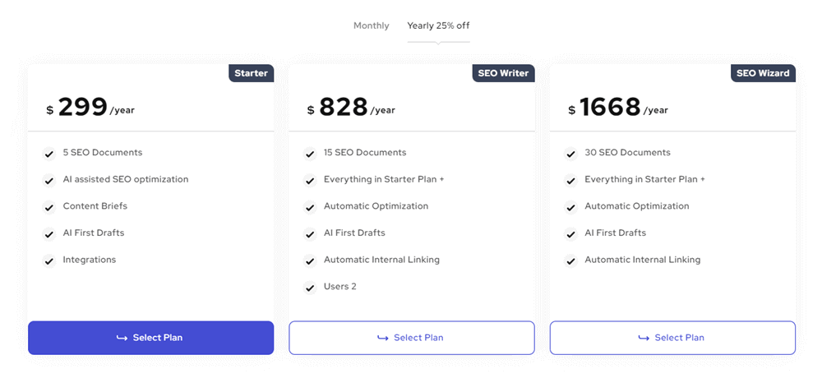Click the $1668 /year price text

click(x=618, y=108)
